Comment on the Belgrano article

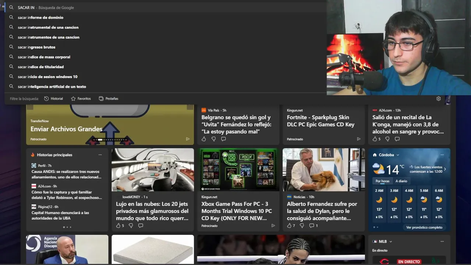point(223,139)
